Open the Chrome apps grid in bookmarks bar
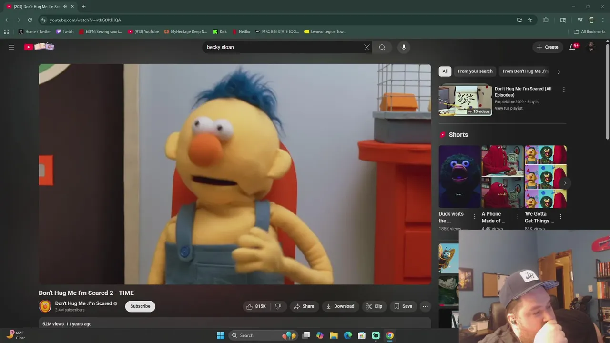The width and height of the screenshot is (610, 343). click(6, 32)
